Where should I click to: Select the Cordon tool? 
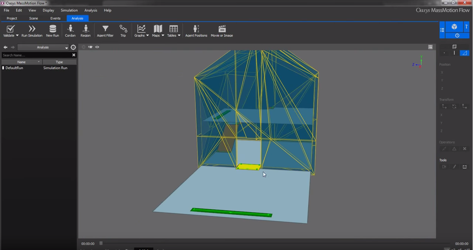[x=70, y=31]
